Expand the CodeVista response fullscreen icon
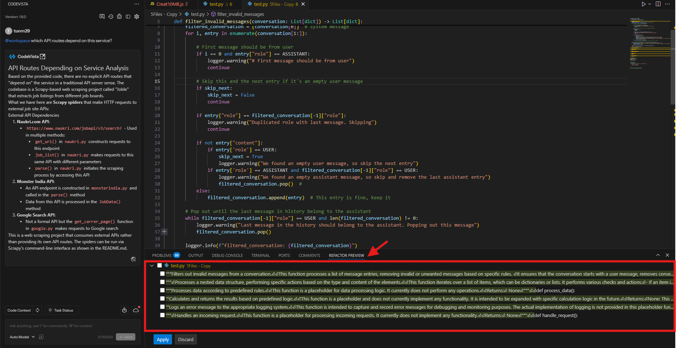676x348 pixels. pos(43,57)
